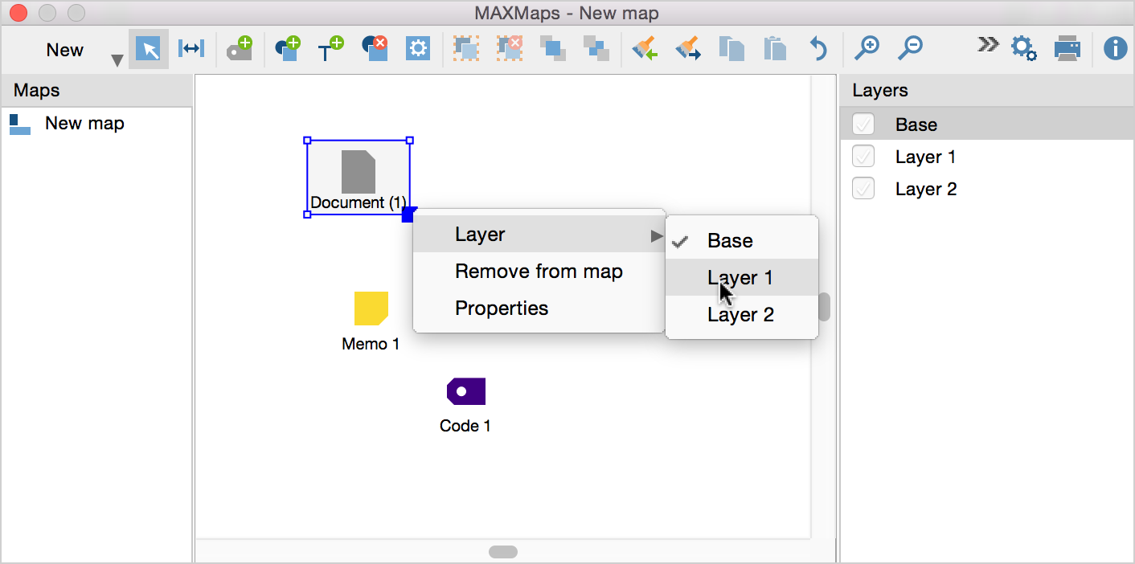Activate the Select mode arrow tool

[x=148, y=49]
